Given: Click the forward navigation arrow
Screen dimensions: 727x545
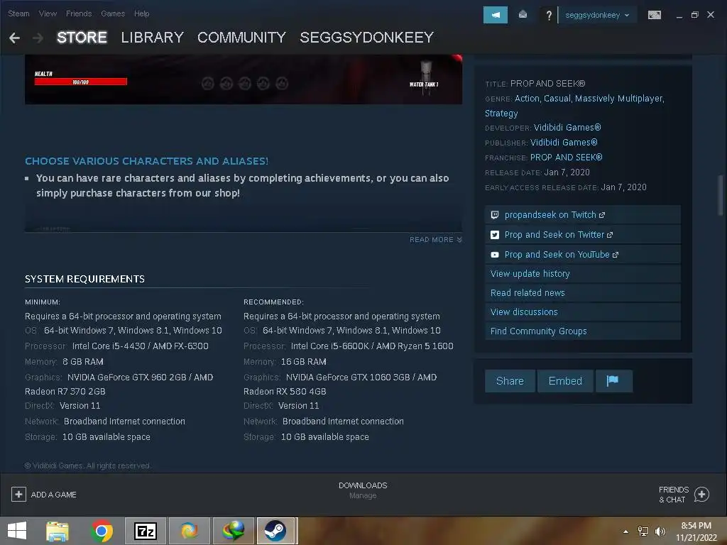Looking at the screenshot, I should 38,38.
